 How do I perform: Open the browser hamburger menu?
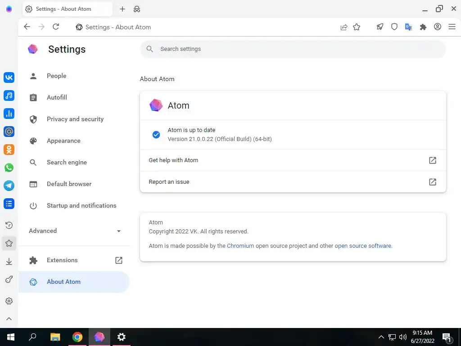coord(452,27)
